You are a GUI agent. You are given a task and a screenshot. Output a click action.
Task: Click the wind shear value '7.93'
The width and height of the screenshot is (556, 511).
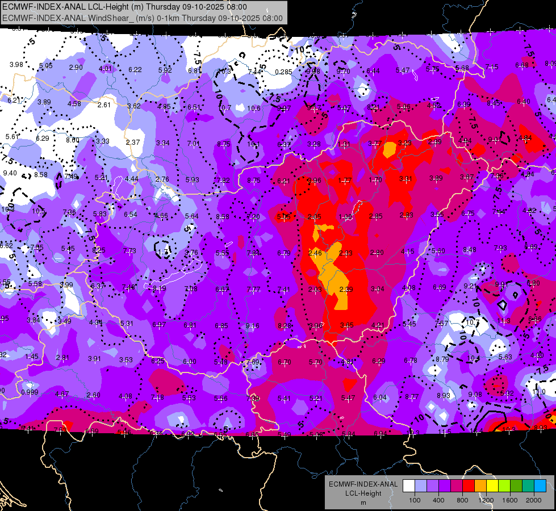[500, 248]
